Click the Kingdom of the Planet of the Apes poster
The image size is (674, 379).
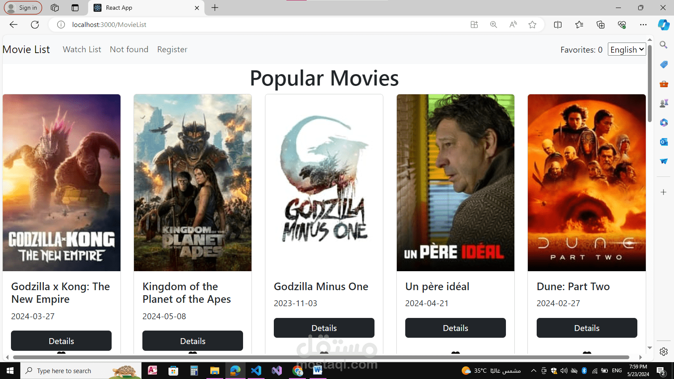(193, 183)
